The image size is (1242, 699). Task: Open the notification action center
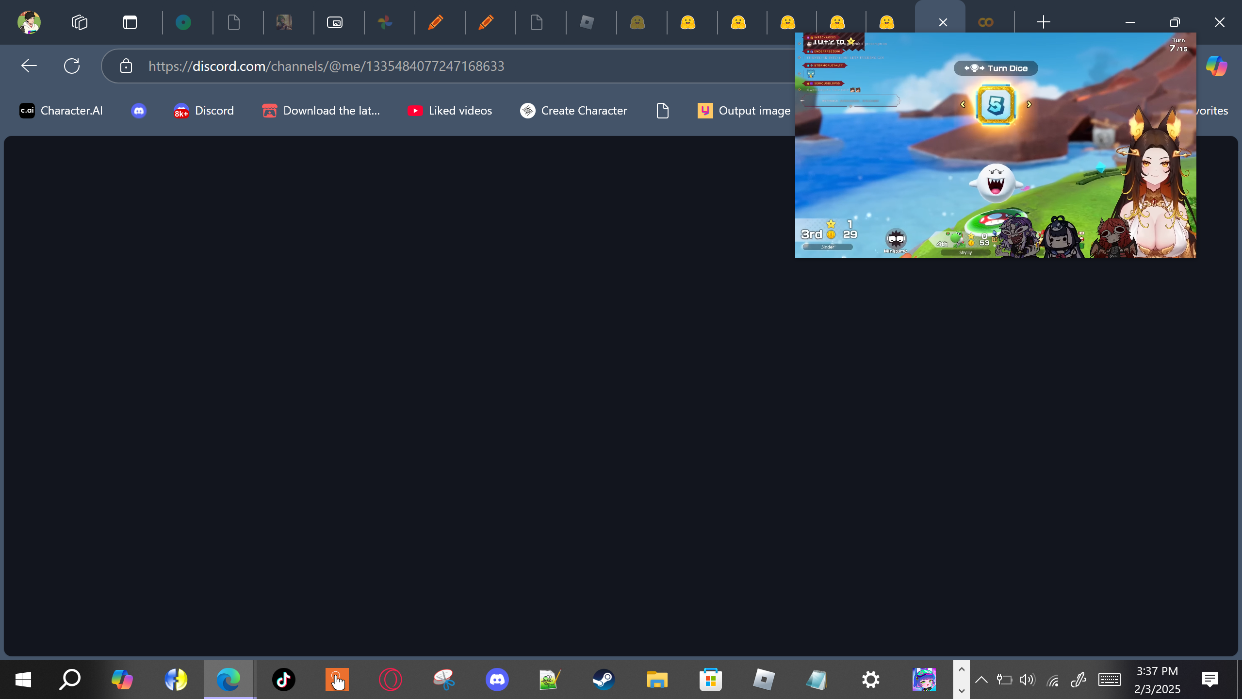[x=1210, y=680]
